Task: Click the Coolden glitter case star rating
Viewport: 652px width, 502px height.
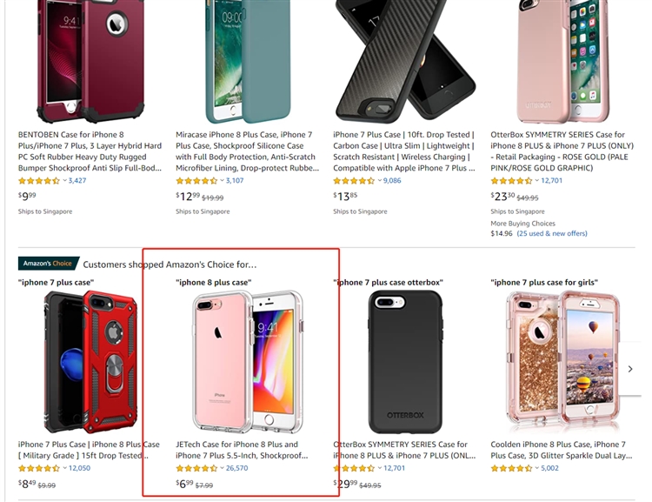Action: [511, 468]
